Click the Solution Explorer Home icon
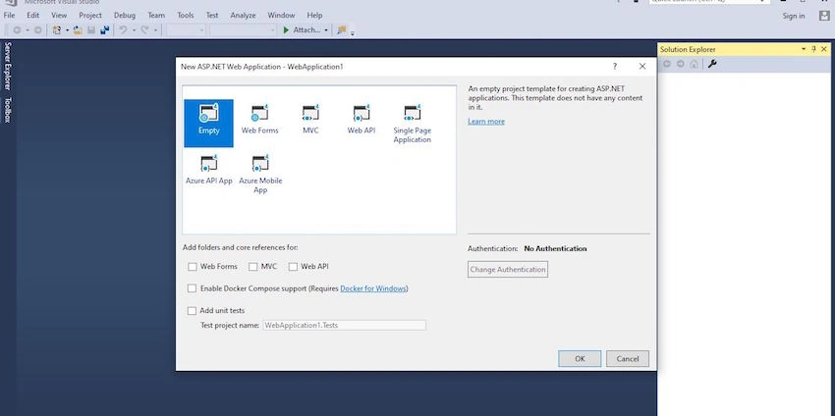Image resolution: width=835 pixels, height=416 pixels. pyautogui.click(x=694, y=64)
